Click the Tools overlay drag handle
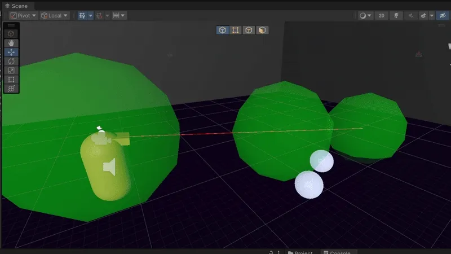This screenshot has width=451, height=254. pos(11,25)
